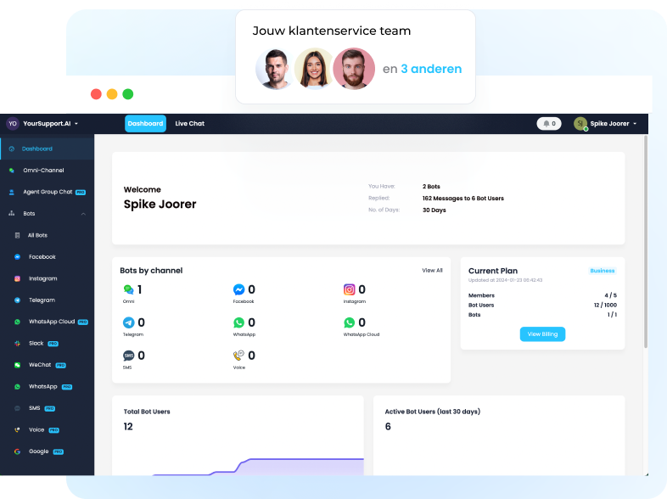Click the View Billing button

coord(542,334)
